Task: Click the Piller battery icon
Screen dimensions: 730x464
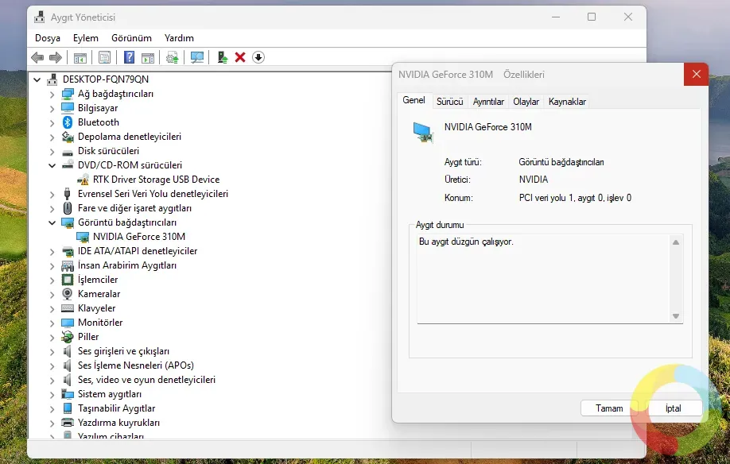Action: pos(68,337)
